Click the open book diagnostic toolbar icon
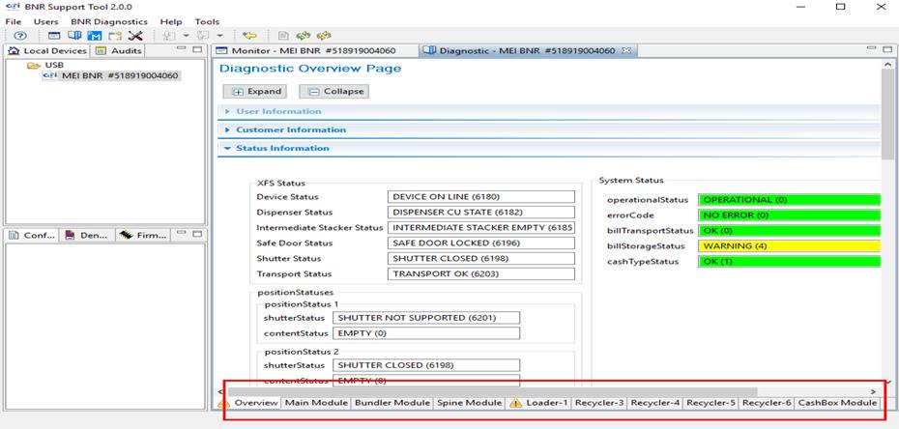The width and height of the screenshot is (899, 429). click(74, 36)
